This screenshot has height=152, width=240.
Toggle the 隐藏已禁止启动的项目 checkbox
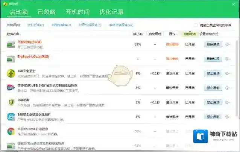[196, 25]
